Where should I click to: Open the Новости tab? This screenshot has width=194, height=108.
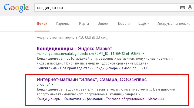coord(123,23)
